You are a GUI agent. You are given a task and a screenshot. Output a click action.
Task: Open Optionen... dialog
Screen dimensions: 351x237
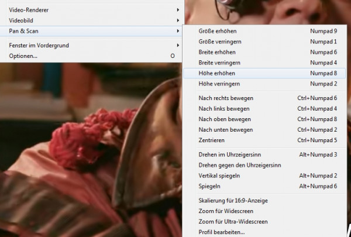pyautogui.click(x=92, y=56)
